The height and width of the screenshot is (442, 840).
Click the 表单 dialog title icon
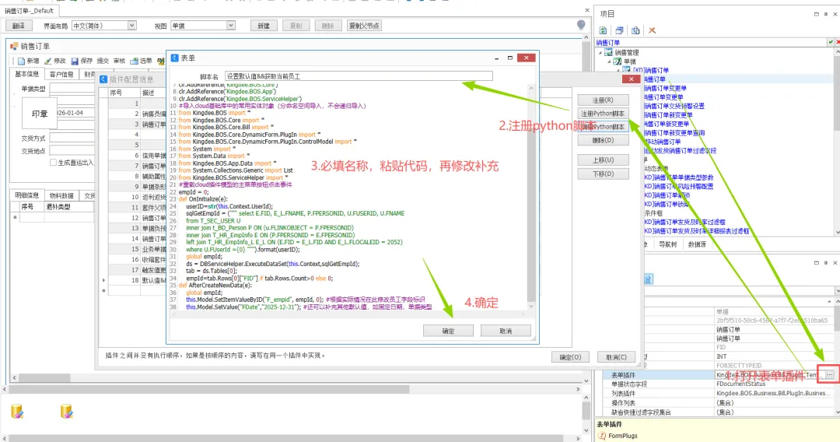175,58
